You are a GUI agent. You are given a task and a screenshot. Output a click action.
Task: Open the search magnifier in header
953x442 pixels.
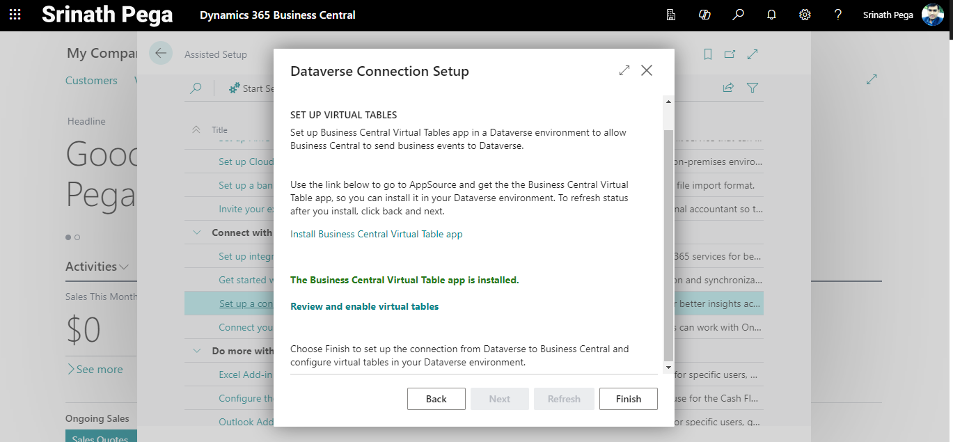[x=738, y=15]
